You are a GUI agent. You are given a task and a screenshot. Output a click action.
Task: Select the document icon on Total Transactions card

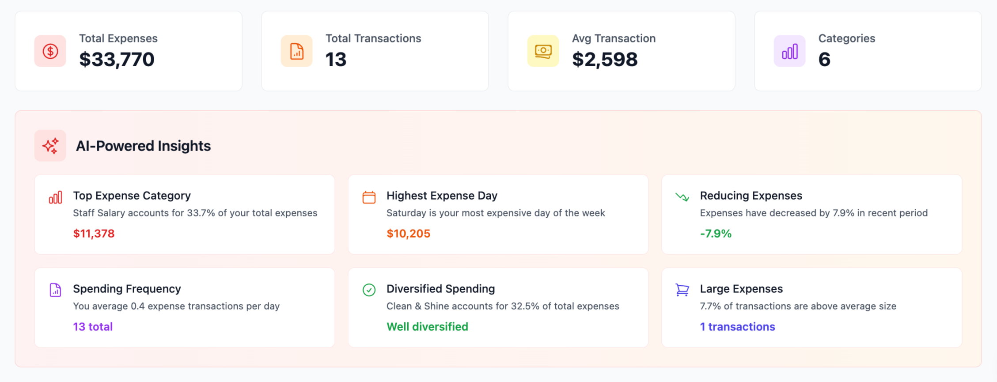[296, 51]
